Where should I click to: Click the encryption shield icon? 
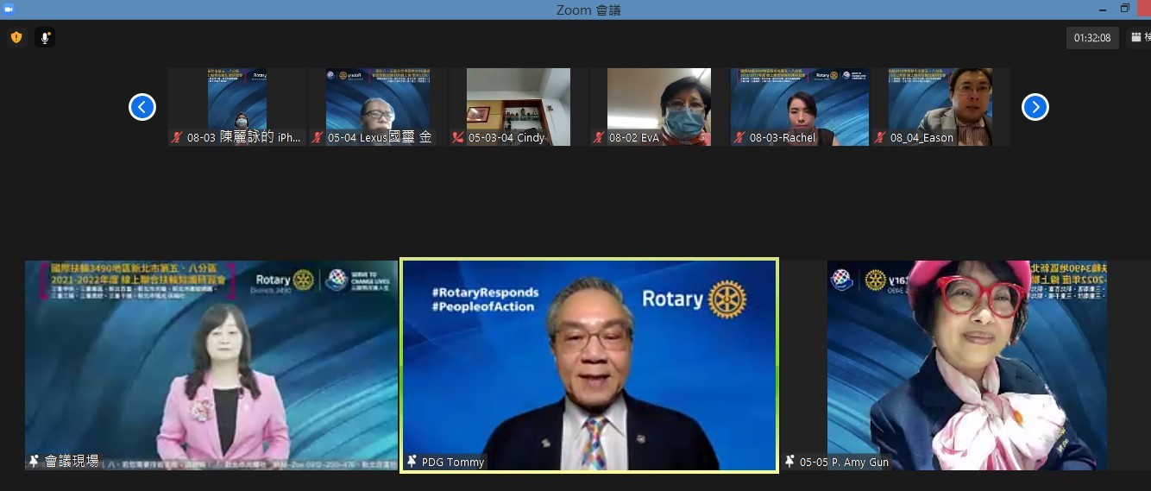[16, 38]
